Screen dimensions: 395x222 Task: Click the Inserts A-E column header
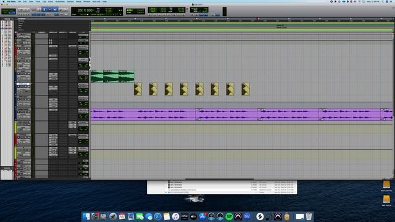pos(53,32)
